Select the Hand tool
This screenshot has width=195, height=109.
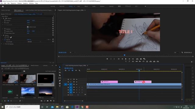(60, 84)
